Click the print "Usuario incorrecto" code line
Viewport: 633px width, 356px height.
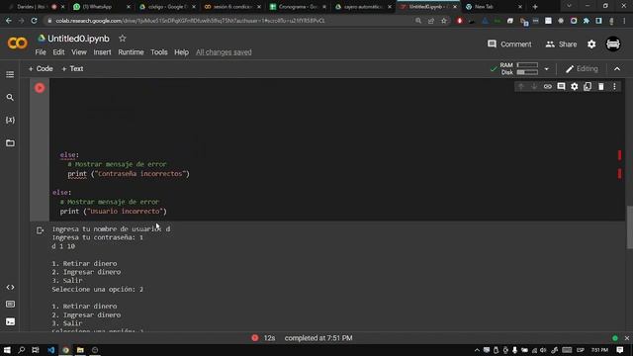click(x=113, y=212)
